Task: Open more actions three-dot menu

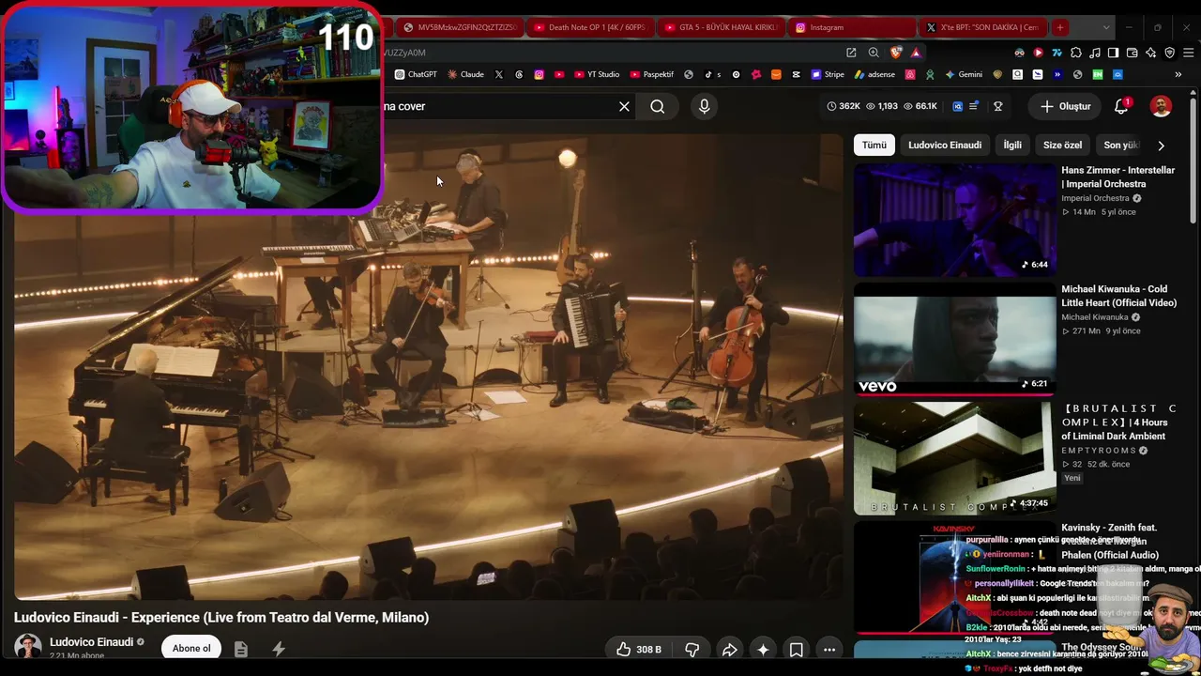Action: coord(829,649)
